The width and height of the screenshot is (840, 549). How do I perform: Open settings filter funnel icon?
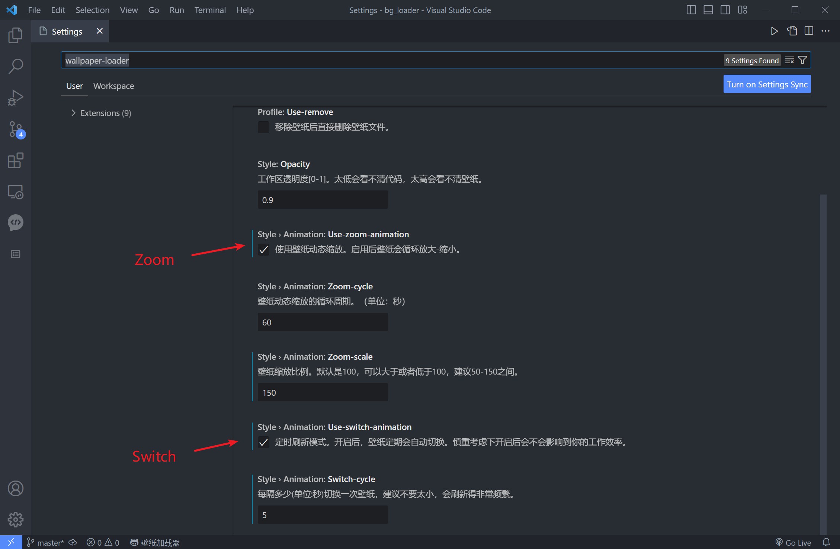click(x=802, y=60)
